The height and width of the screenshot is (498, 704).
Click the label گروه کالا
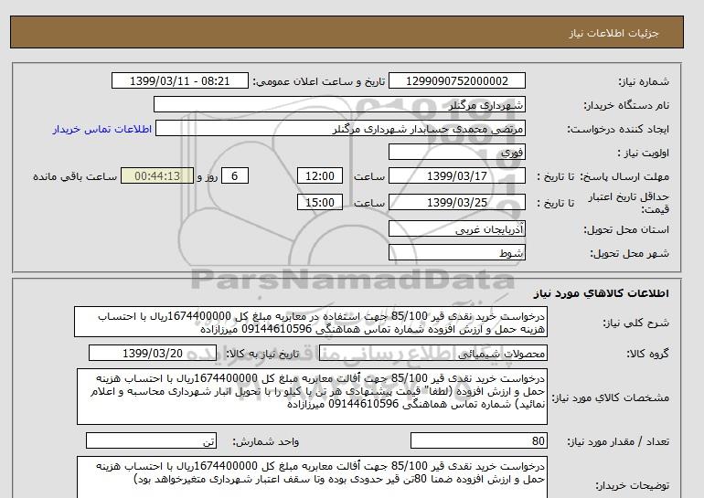pyautogui.click(x=647, y=354)
